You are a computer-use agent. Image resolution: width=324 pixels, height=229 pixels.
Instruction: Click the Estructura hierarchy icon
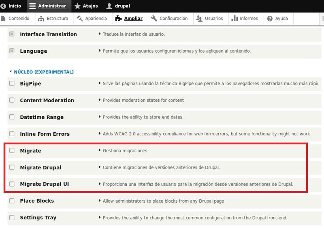(41, 19)
